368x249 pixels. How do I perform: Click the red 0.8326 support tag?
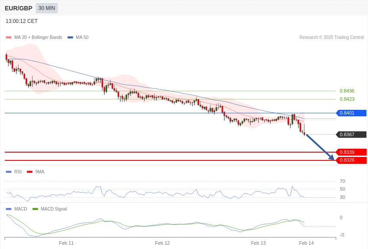[x=351, y=160]
